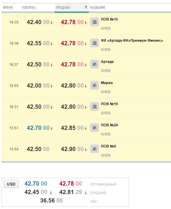171x209 pixels.
Task: Sort by the ПРОДАЖА column header
Action: pos(63,7)
